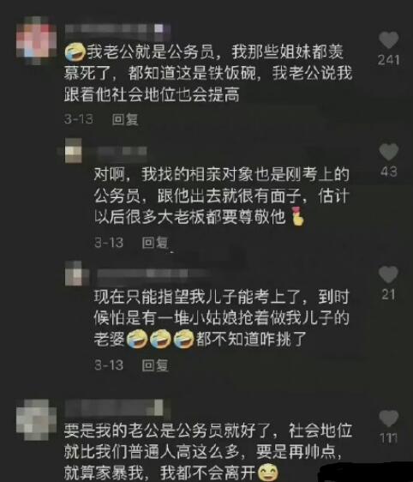Open bottom commenter's blurred username
This screenshot has width=413, height=482.
point(114,407)
